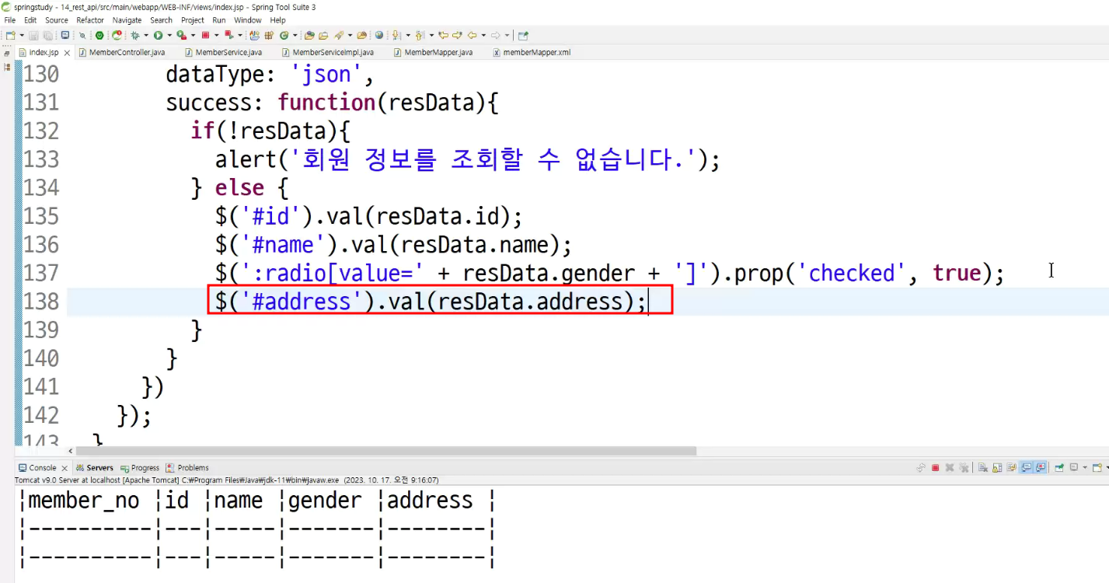Open the Refactor menu
1109x583 pixels.
click(90, 20)
